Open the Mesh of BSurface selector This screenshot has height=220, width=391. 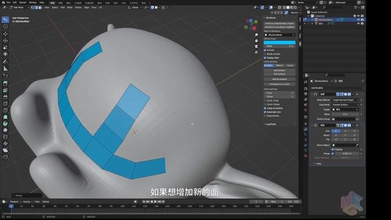(x=280, y=35)
